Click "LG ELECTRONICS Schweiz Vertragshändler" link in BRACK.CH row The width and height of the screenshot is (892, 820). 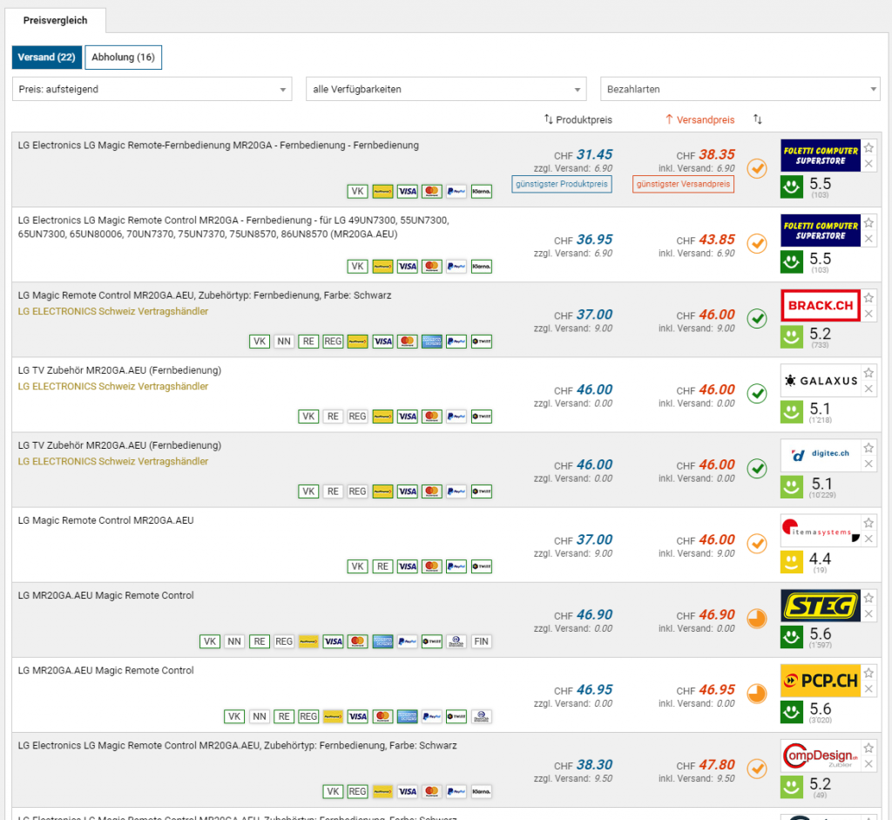(113, 311)
